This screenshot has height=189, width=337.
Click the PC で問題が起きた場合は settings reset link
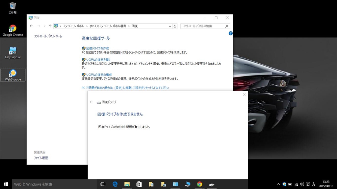coord(125,88)
